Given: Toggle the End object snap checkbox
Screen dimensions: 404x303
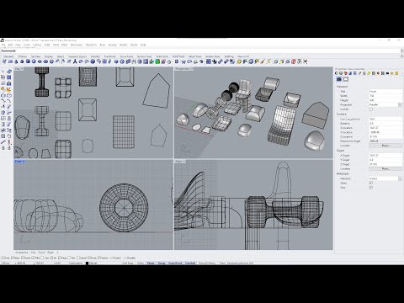Looking at the screenshot, I should [x=3, y=258].
